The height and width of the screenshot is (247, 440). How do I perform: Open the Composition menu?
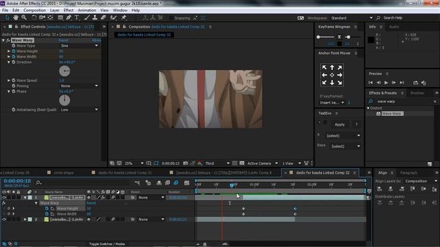(x=34, y=10)
